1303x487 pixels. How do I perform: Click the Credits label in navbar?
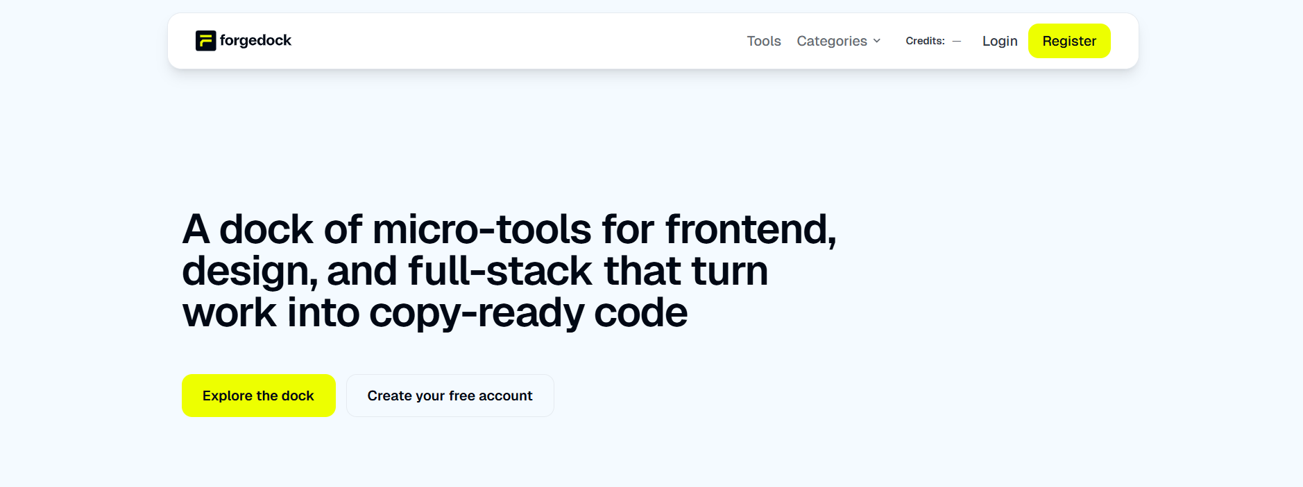coord(924,42)
